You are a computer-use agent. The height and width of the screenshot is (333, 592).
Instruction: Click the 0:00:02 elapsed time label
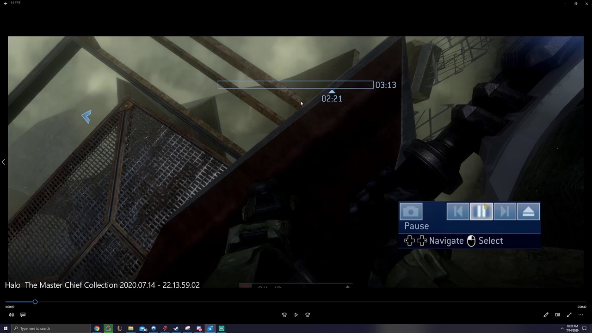[10, 307]
